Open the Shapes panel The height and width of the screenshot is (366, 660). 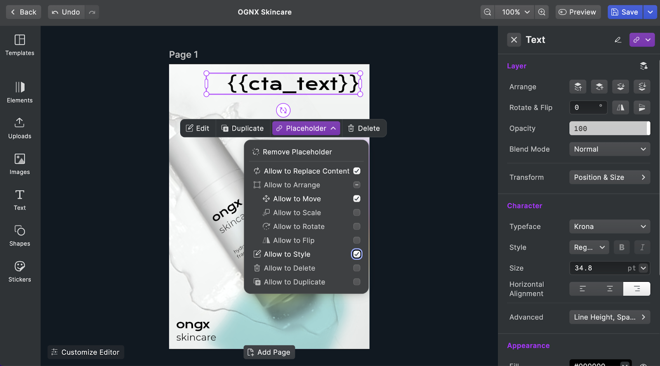(20, 236)
